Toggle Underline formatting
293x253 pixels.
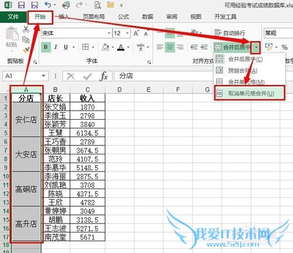coord(66,47)
